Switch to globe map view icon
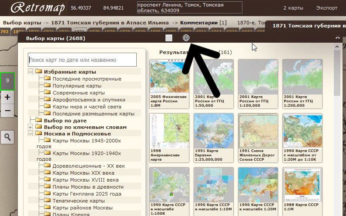 tap(186, 38)
